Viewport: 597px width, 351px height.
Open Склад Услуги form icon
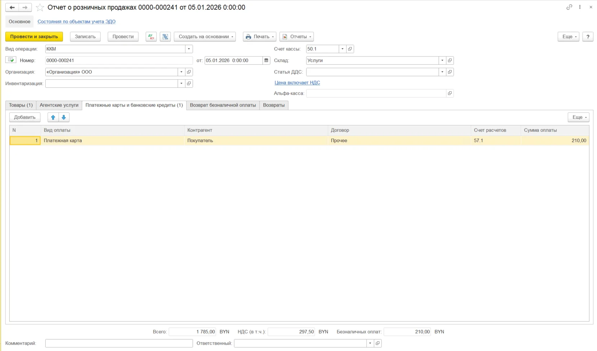450,60
